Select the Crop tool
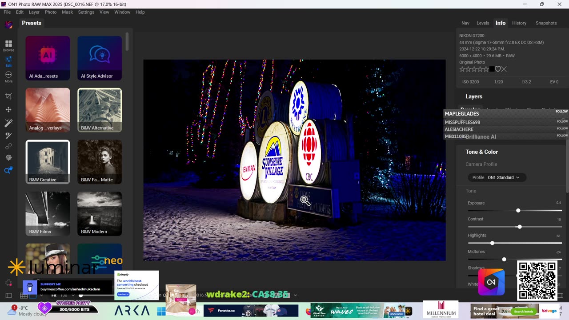Screen dimensions: 569x320 click(x=8, y=96)
